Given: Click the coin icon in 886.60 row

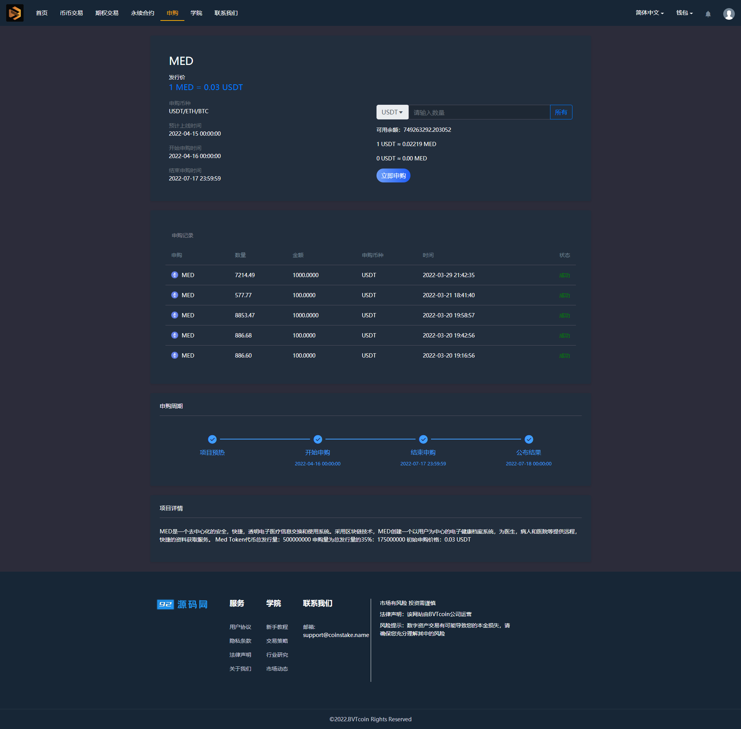Looking at the screenshot, I should tap(175, 355).
